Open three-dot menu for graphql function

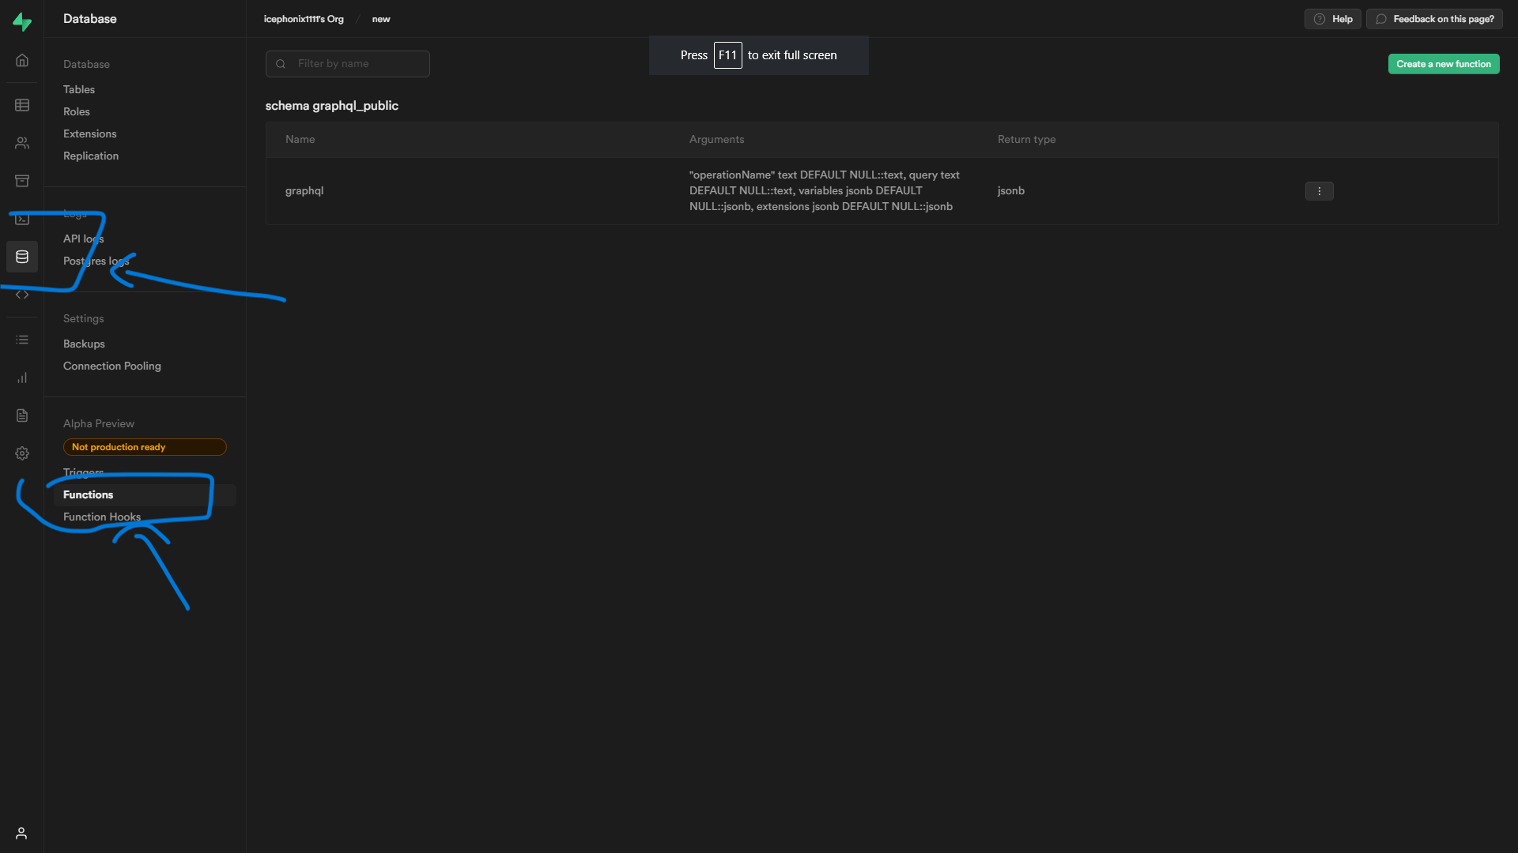tap(1319, 191)
